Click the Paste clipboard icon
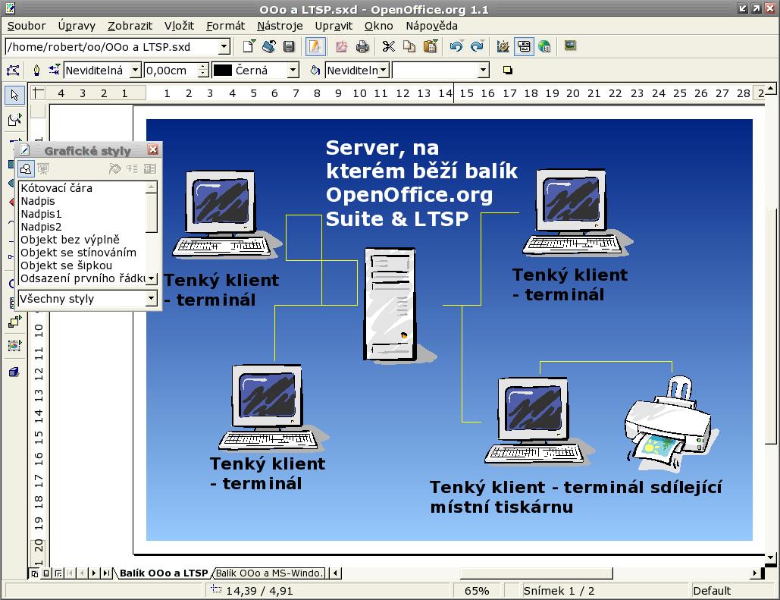Viewport: 780px width, 600px height. pyautogui.click(x=431, y=47)
